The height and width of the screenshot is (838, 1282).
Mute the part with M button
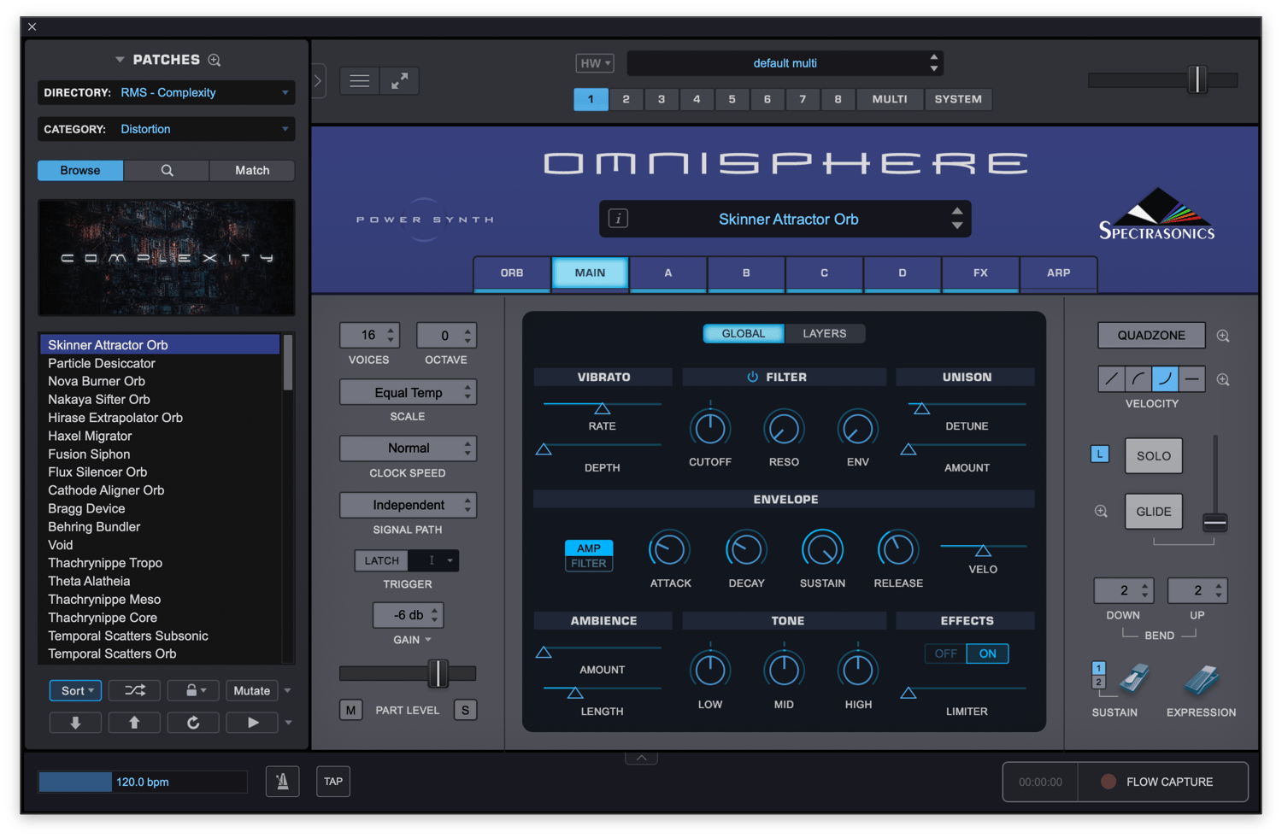tap(350, 710)
